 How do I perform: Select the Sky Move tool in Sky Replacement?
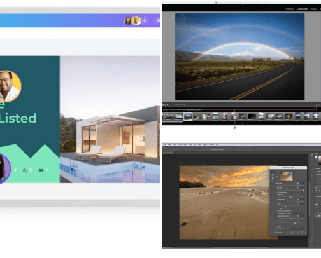273,172
